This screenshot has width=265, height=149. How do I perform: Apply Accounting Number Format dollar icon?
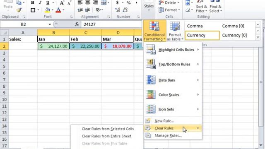pos(117,2)
